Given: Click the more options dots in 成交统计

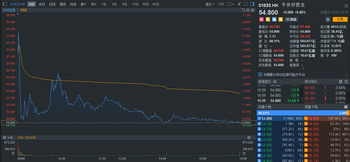Looking at the screenshot, I should click(x=341, y=82).
